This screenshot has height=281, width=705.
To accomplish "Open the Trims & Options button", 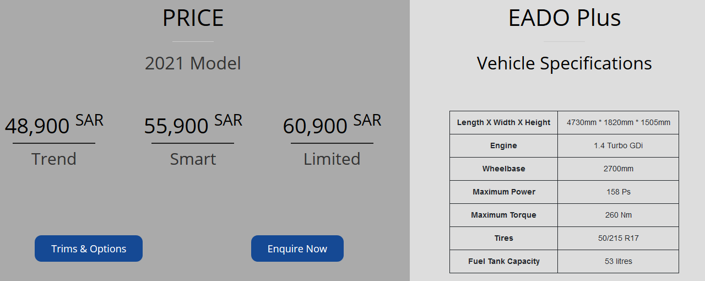I will (89, 248).
